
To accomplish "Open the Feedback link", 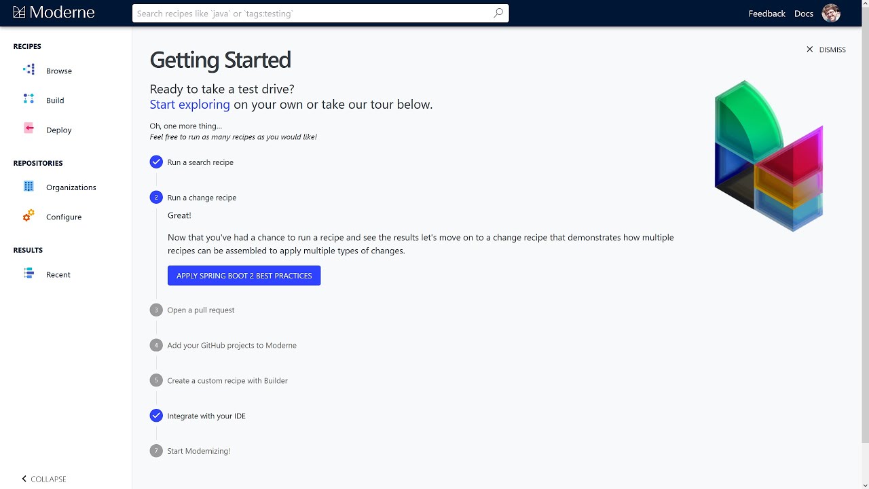I will 766,14.
